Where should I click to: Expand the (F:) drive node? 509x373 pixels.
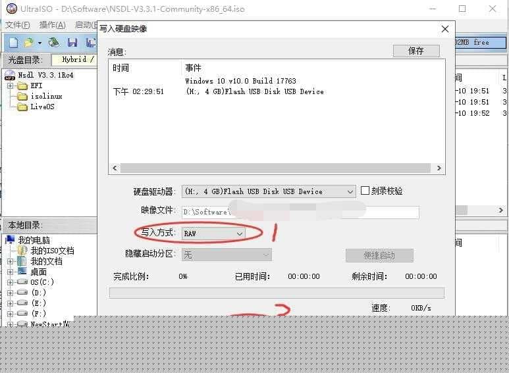tap(11, 314)
